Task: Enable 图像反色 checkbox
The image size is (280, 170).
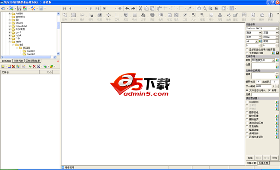Action: point(247,112)
